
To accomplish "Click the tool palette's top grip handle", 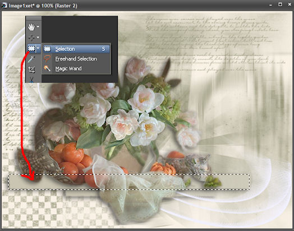I will (33, 18).
